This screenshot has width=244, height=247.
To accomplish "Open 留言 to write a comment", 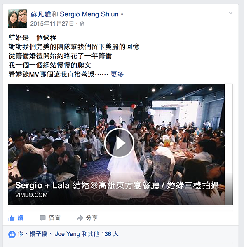I will (x=54, y=218).
